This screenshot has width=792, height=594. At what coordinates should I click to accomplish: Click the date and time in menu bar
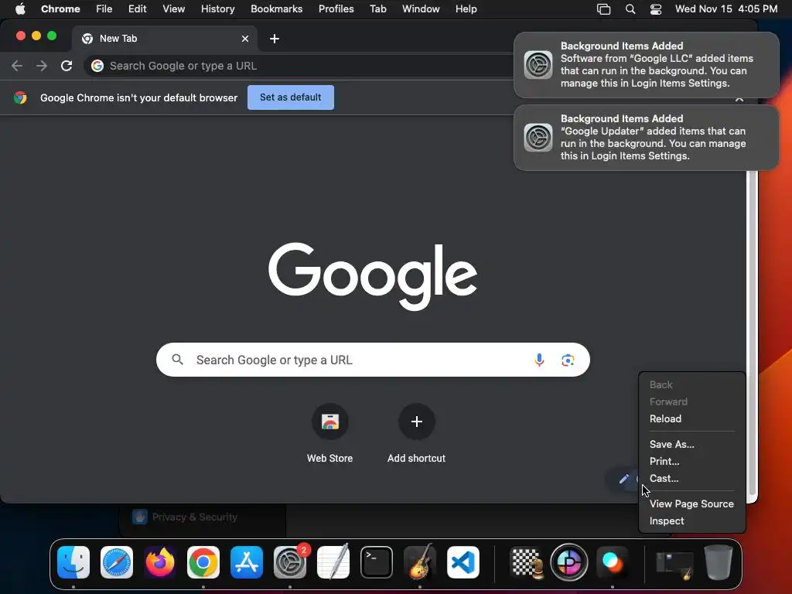coord(725,9)
